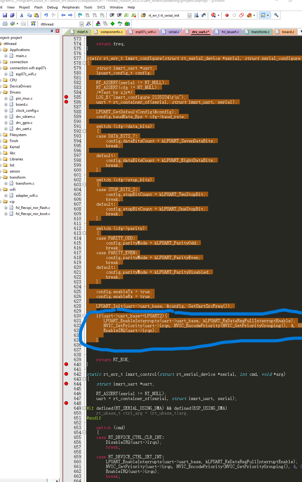The height and width of the screenshot is (482, 302).
Task: Click the Build target icon
Action: (5, 24)
